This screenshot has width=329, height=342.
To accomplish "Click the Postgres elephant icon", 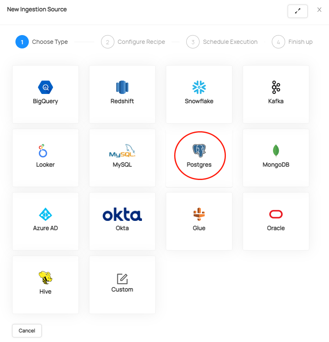I will pos(199,151).
